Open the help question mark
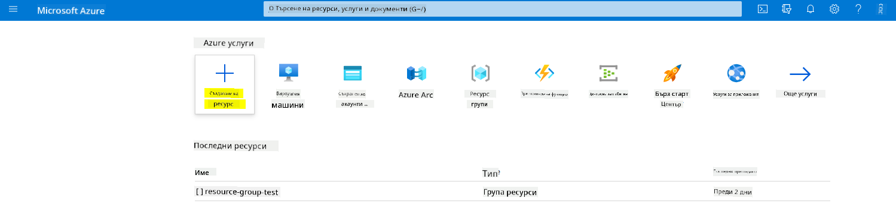896x216 pixels. pyautogui.click(x=858, y=9)
